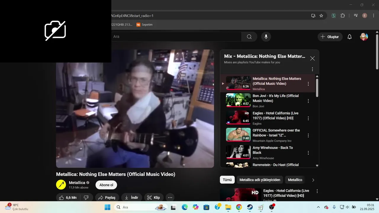Open options for Bon Jovi It's My Life row
The image size is (379, 213).
click(308, 101)
